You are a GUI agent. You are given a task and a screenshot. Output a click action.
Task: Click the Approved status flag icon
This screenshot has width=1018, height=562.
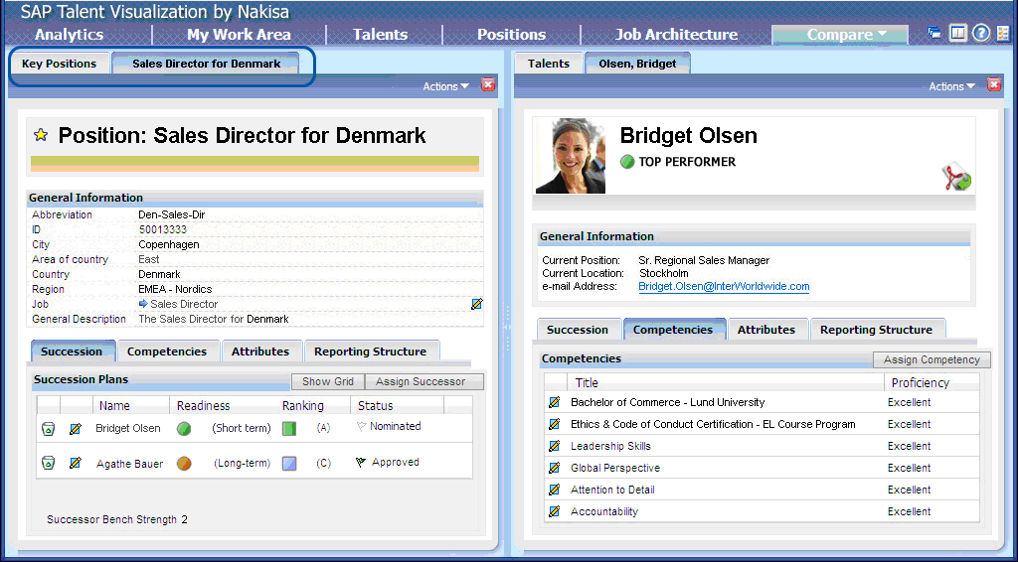362,462
